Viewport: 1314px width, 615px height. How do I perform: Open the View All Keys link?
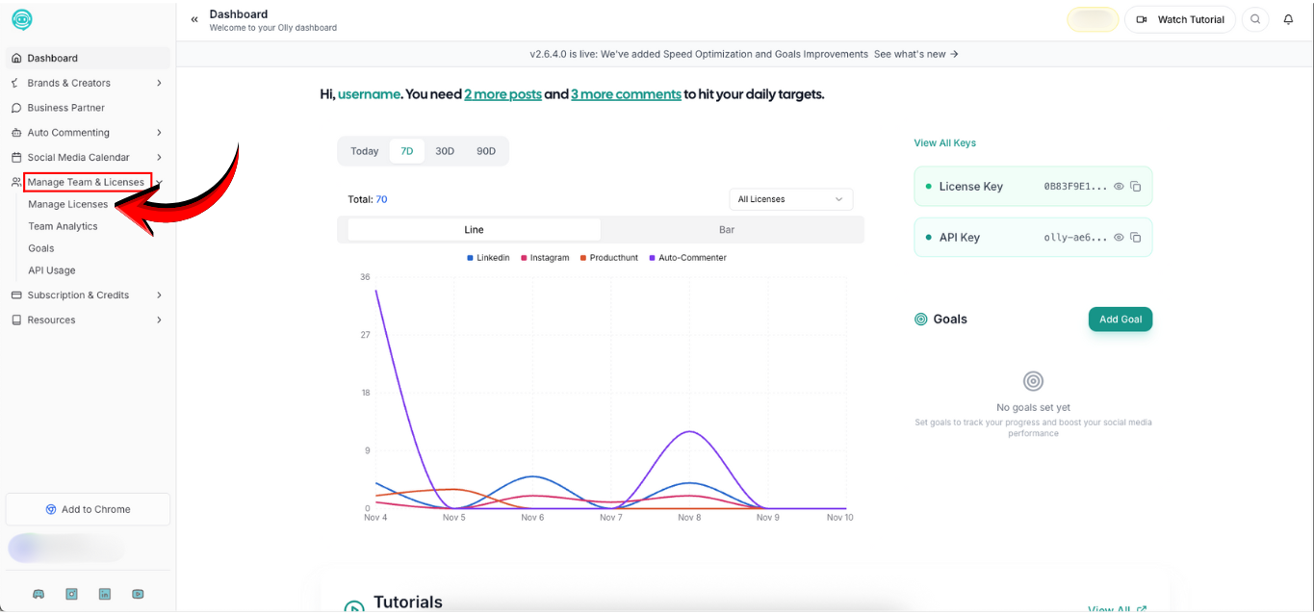pos(944,143)
